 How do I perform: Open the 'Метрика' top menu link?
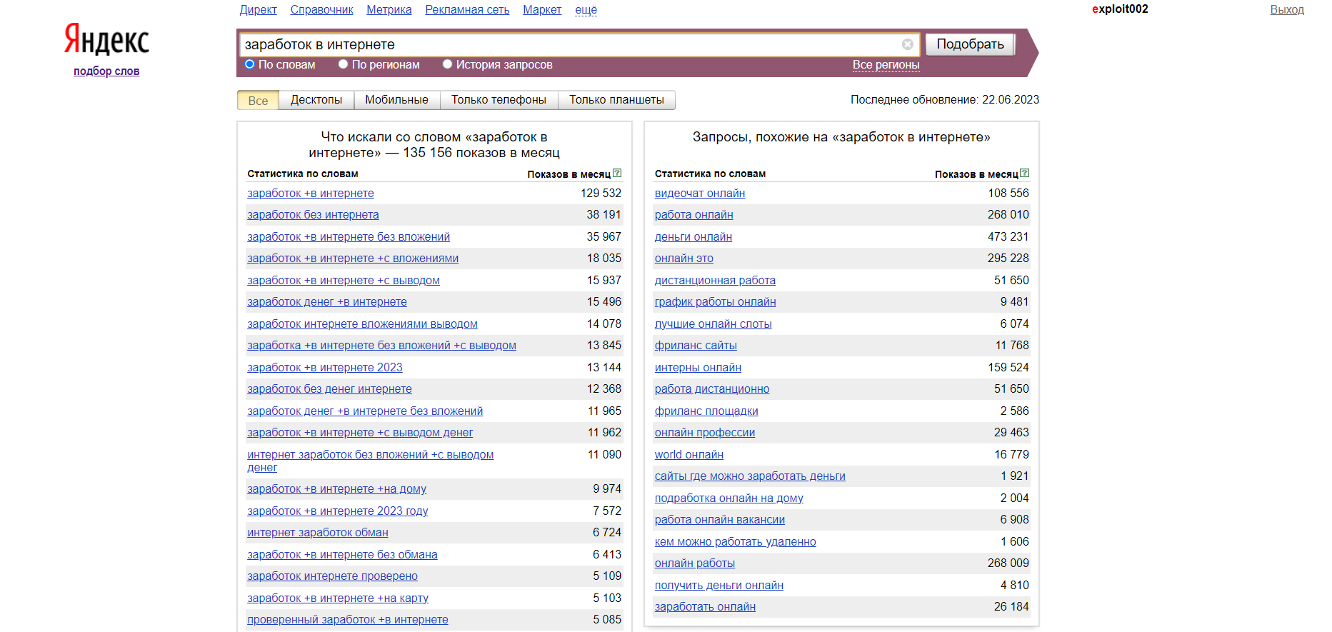pyautogui.click(x=389, y=10)
